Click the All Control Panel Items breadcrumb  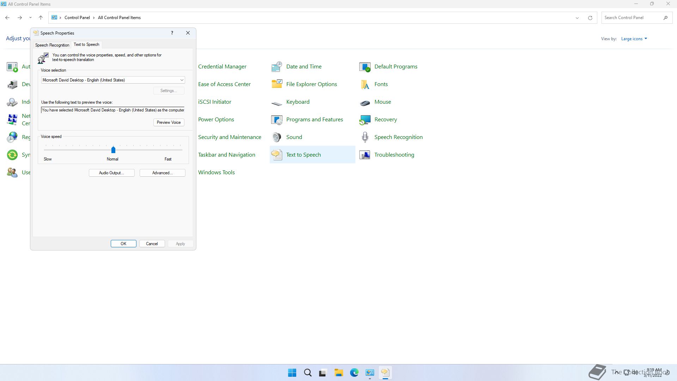pos(119,18)
